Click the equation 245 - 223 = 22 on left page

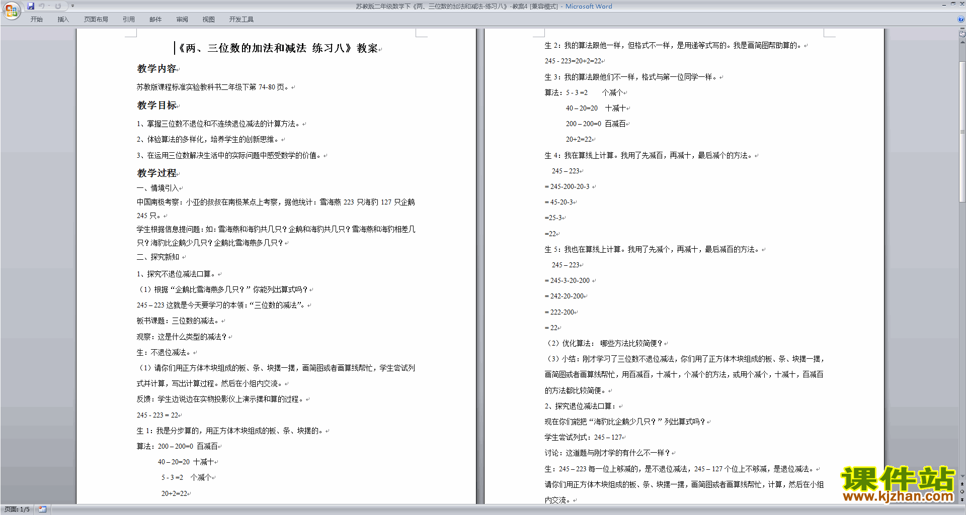[x=158, y=415]
